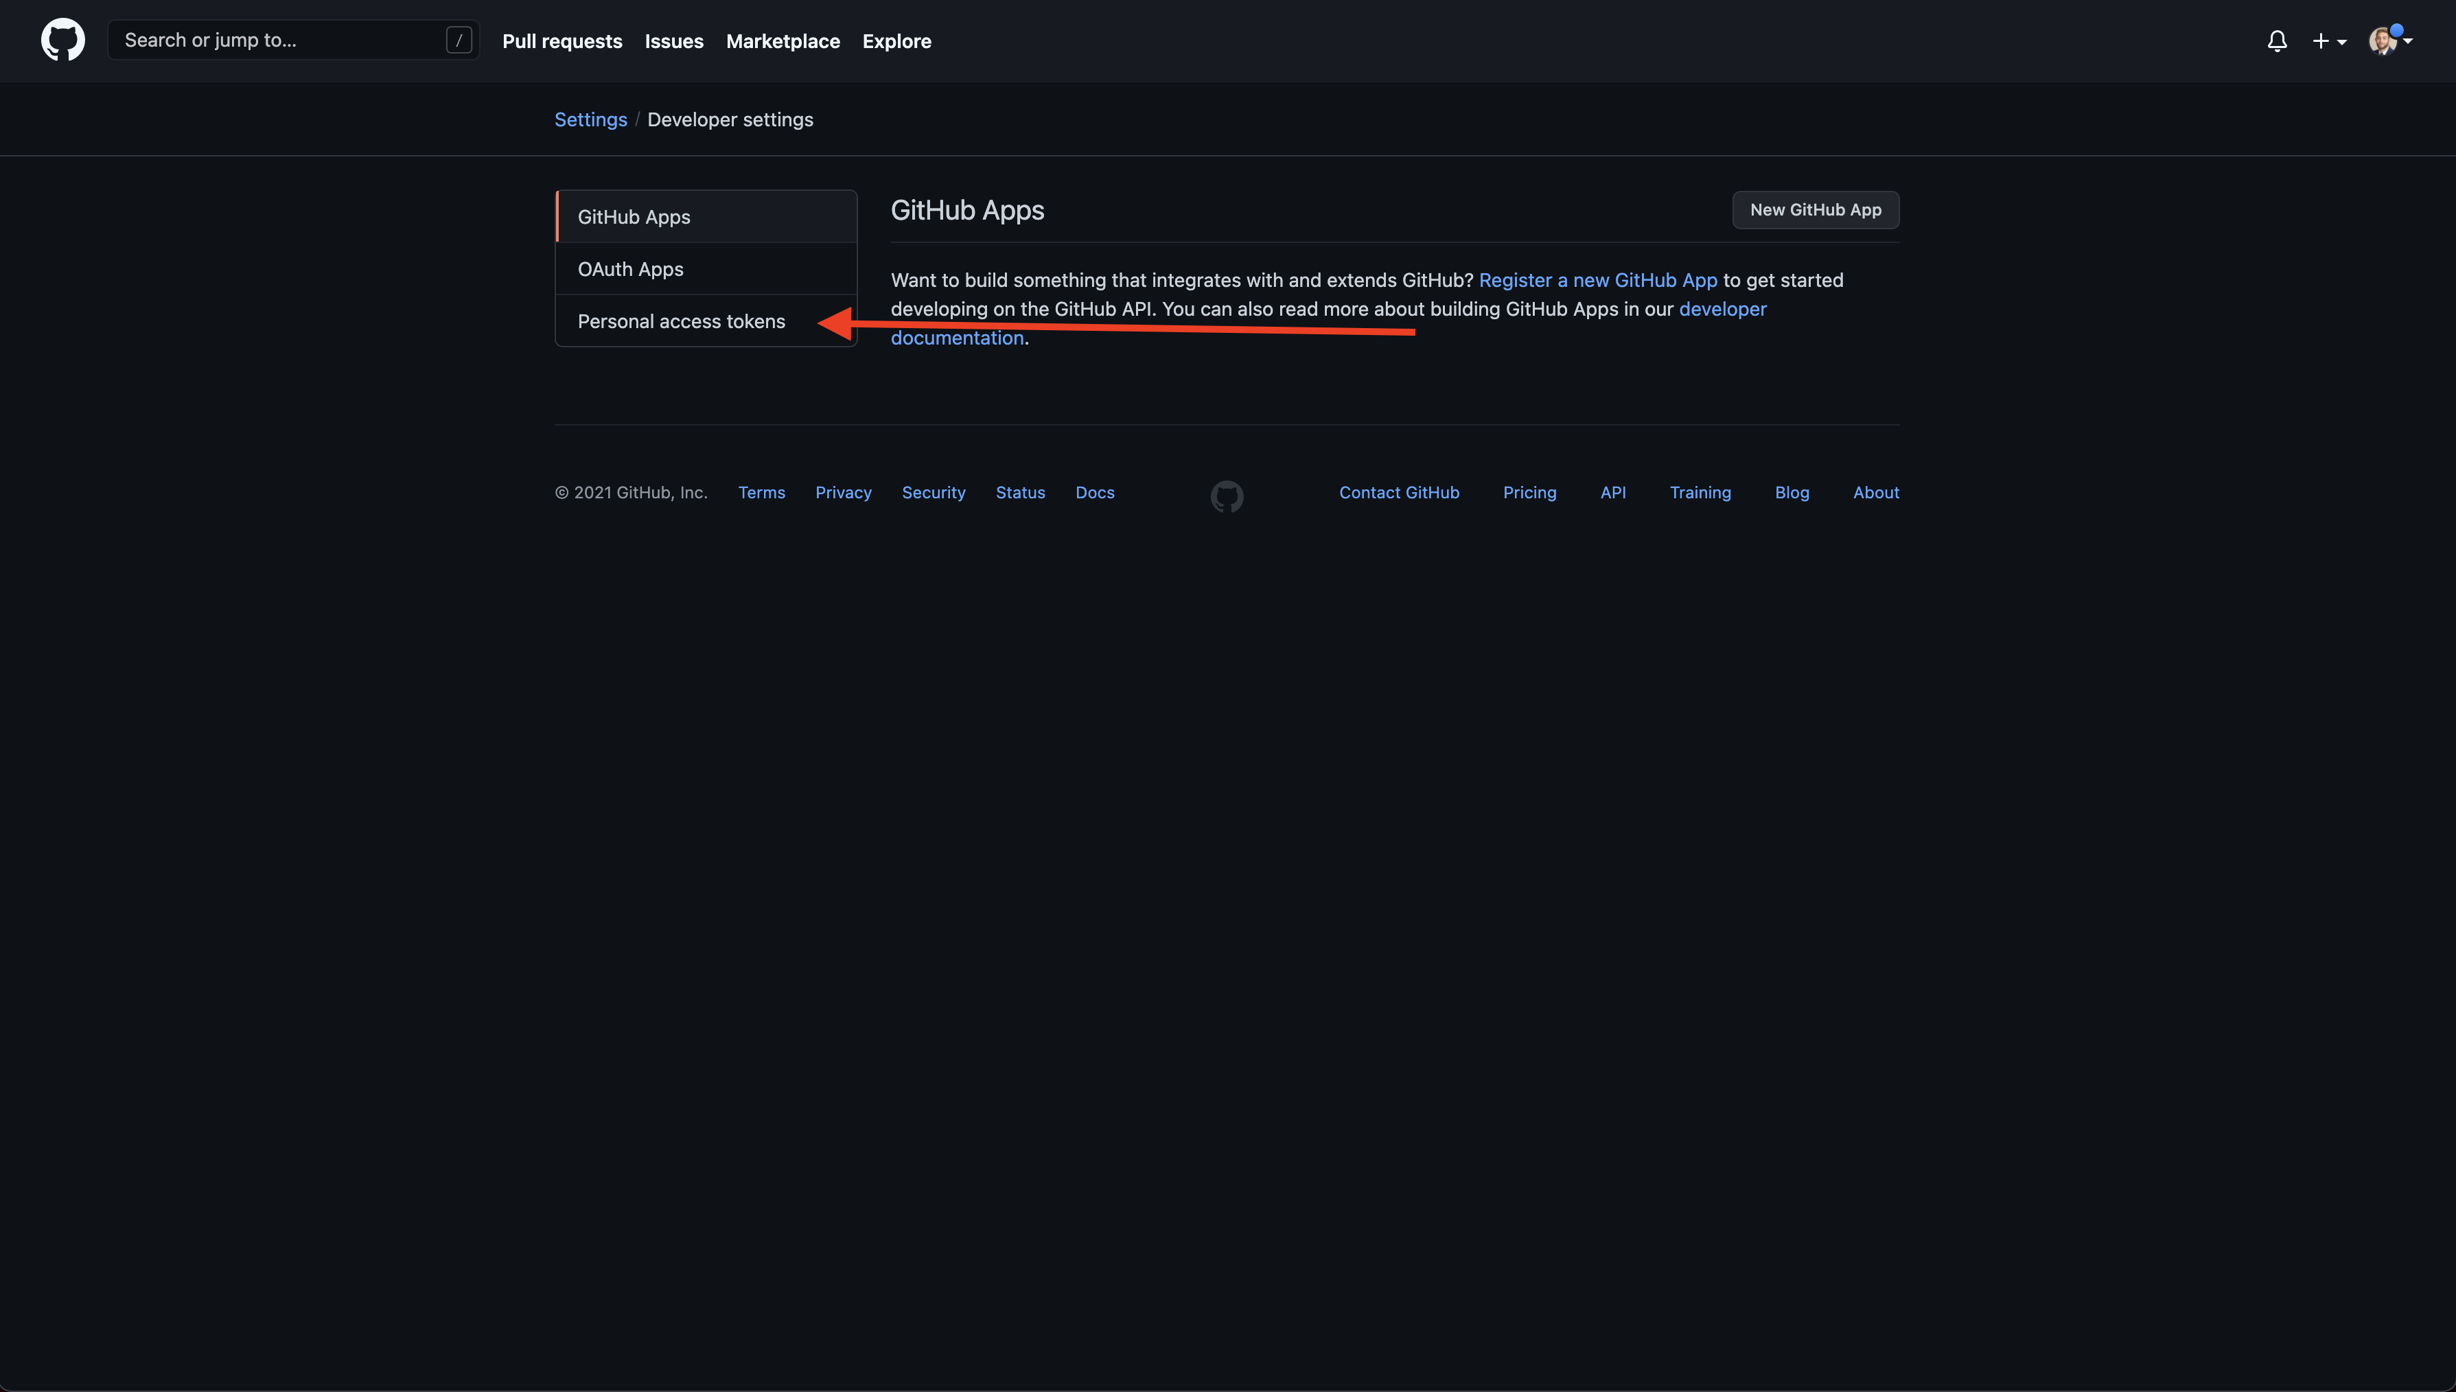Viewport: 2456px width, 1392px height.
Task: Open the Explore navigation item
Action: tap(896, 41)
